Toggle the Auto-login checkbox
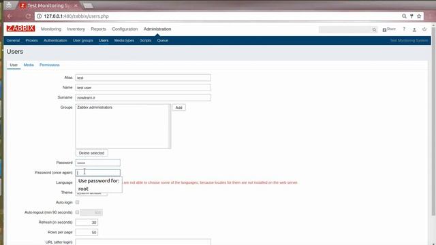The height and width of the screenshot is (245, 436). (77, 202)
